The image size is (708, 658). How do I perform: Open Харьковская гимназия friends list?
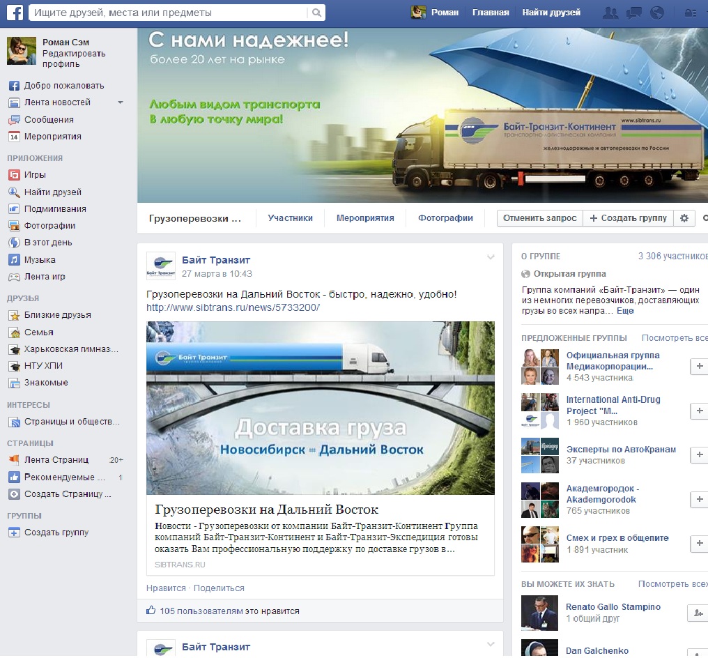(71, 349)
